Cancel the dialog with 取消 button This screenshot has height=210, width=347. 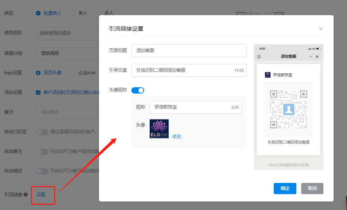[x=312, y=188]
